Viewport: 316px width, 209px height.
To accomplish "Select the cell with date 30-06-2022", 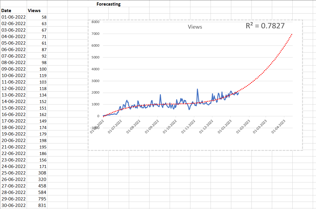I will tap(13, 205).
